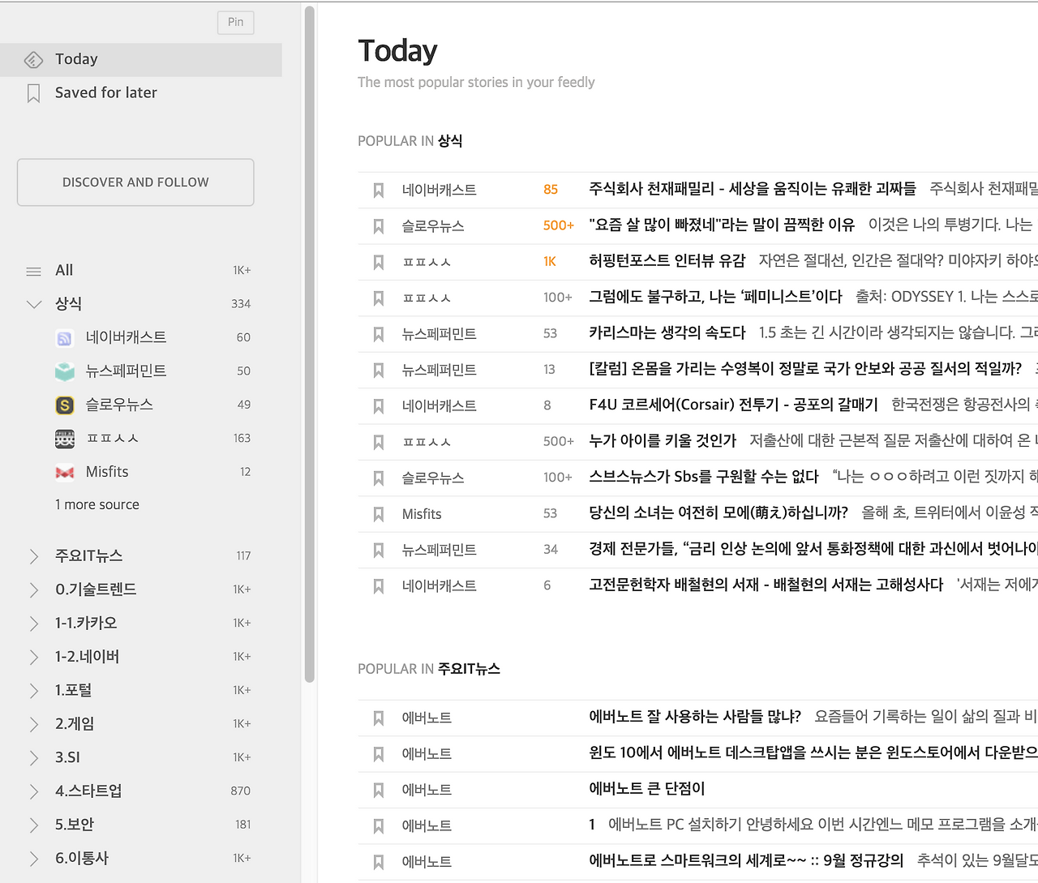Image resolution: width=1038 pixels, height=883 pixels.
Task: Open article 주식회사 천재패밀리 - 세상을 움직이는 유쾌한 괴짜들
Action: tap(753, 189)
